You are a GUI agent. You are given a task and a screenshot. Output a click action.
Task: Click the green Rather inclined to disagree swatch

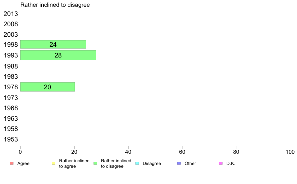pyautogui.click(x=95, y=163)
